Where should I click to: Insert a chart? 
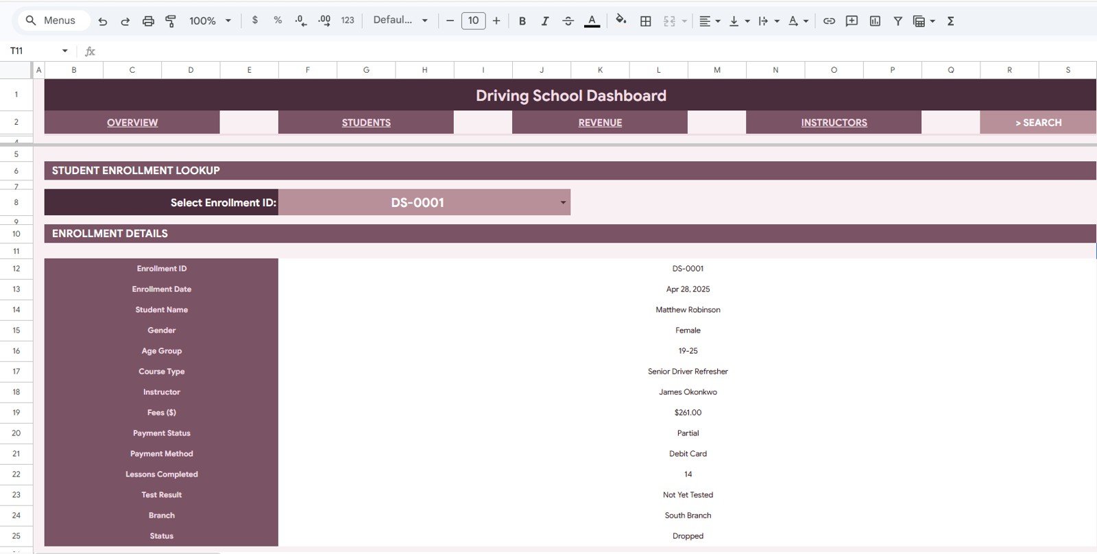tap(875, 21)
